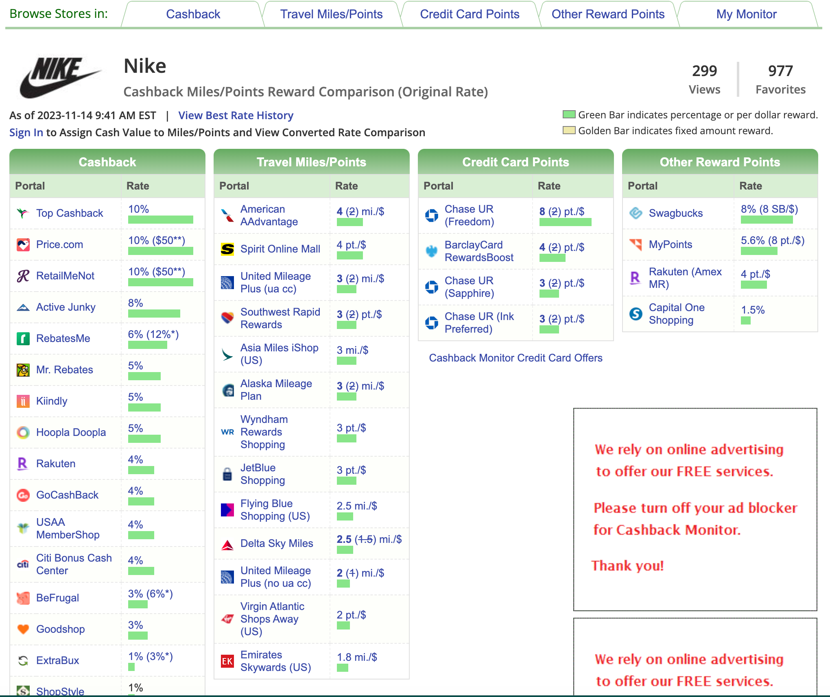Click the 3% (6%*) BeFrugal rate
830x697 pixels.
151,594
